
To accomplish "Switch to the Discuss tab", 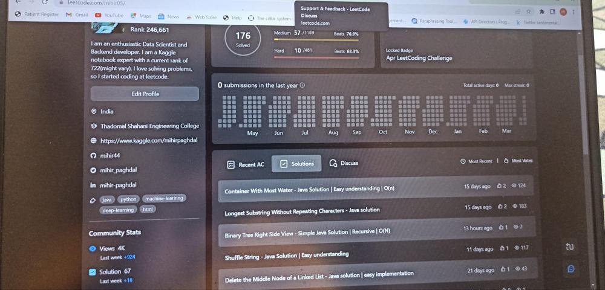I will [x=344, y=163].
